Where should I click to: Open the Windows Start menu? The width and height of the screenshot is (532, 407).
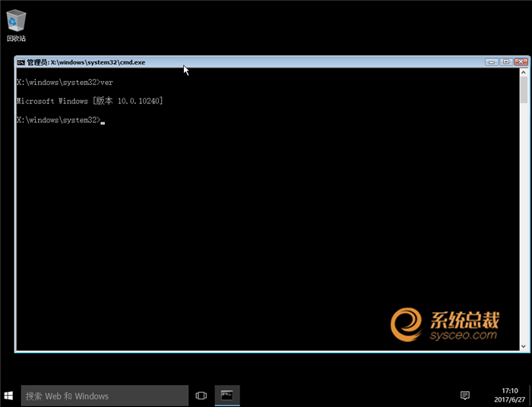tap(10, 396)
